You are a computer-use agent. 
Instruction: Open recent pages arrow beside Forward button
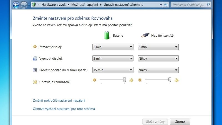coord(29,5)
